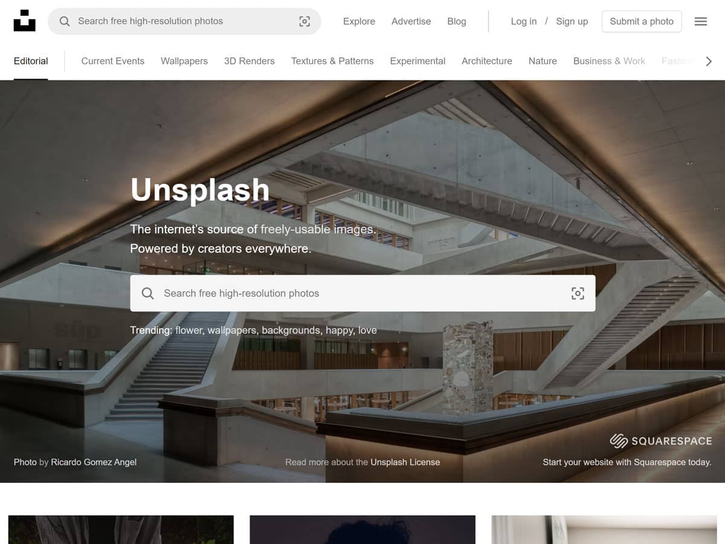The image size is (725, 544).
Task: Click trending term love
Action: pyautogui.click(x=367, y=330)
